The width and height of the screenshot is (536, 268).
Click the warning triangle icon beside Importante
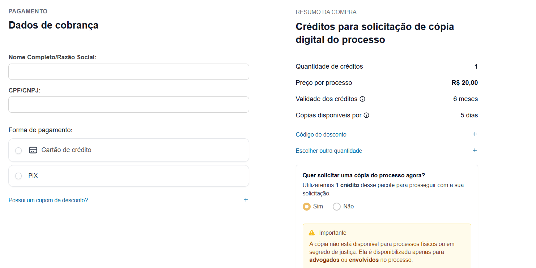[312, 233]
